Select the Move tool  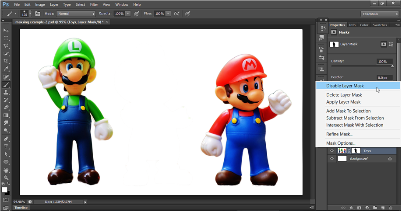(6, 31)
